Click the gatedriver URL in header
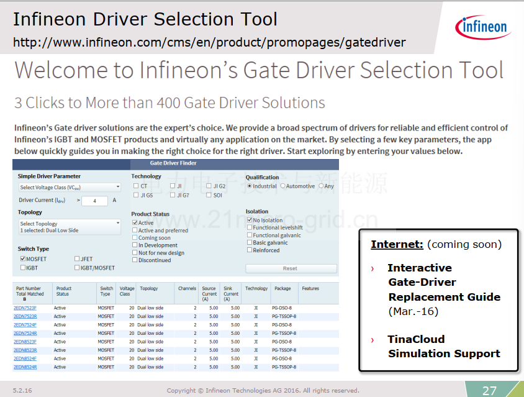The image size is (524, 397). point(209,42)
